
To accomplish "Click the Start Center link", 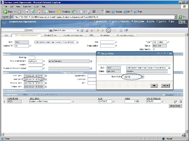I will tap(139, 21).
